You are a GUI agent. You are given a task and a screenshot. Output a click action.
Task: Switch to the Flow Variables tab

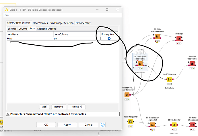pos(40,23)
